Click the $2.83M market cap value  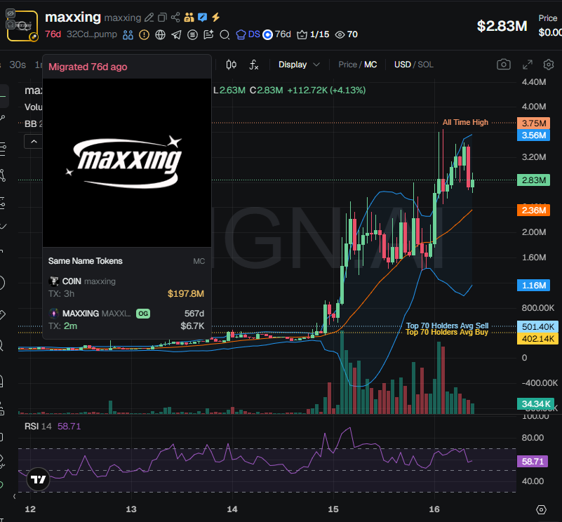point(502,26)
